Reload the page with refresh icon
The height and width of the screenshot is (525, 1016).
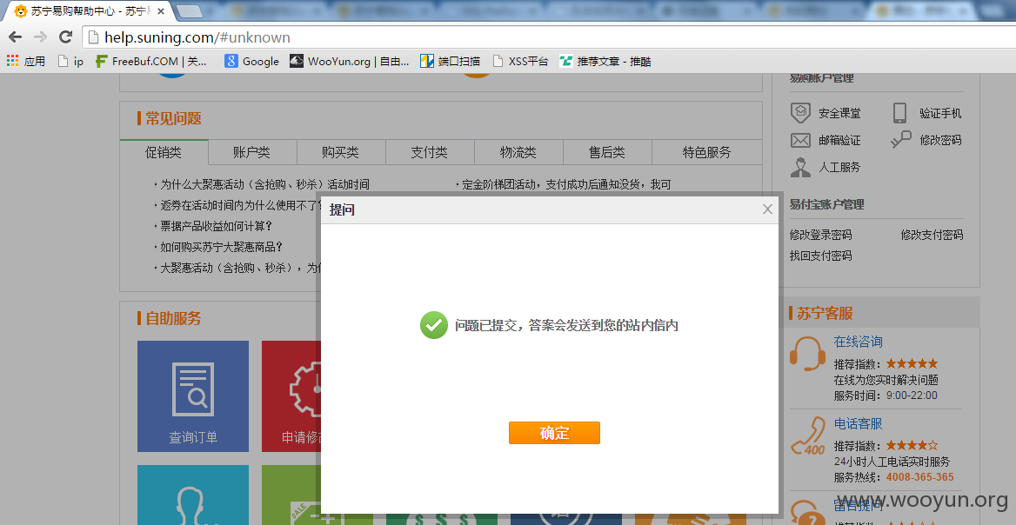(65, 37)
